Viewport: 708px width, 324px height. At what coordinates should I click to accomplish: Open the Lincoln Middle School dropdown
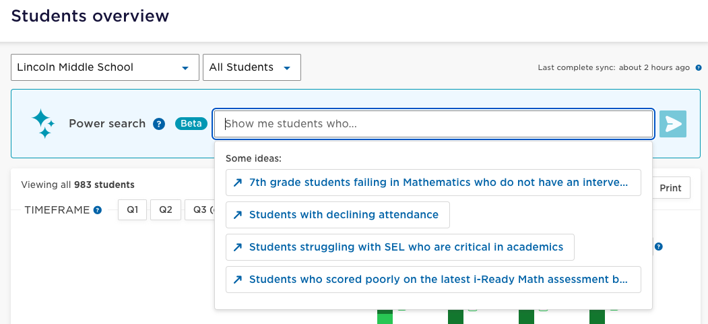[x=105, y=67]
